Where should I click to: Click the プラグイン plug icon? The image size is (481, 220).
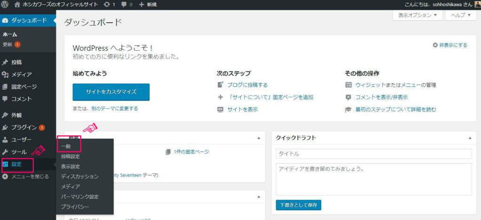point(5,128)
